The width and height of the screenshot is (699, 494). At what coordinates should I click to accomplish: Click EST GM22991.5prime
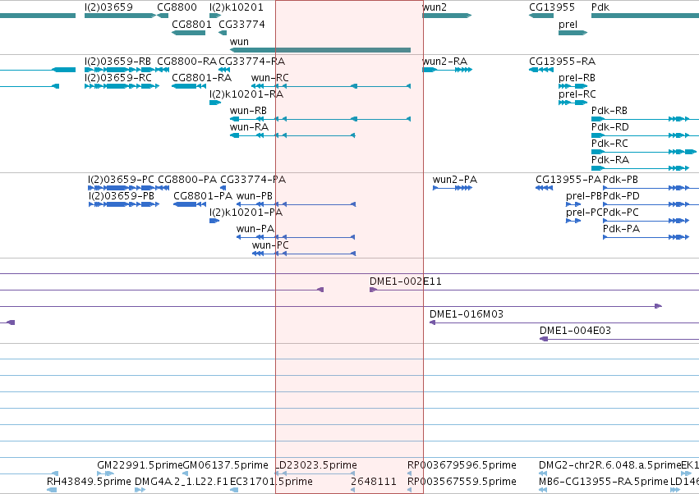140,465
